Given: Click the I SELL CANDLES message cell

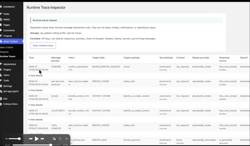Looking at the screenshot, I should [56, 127].
